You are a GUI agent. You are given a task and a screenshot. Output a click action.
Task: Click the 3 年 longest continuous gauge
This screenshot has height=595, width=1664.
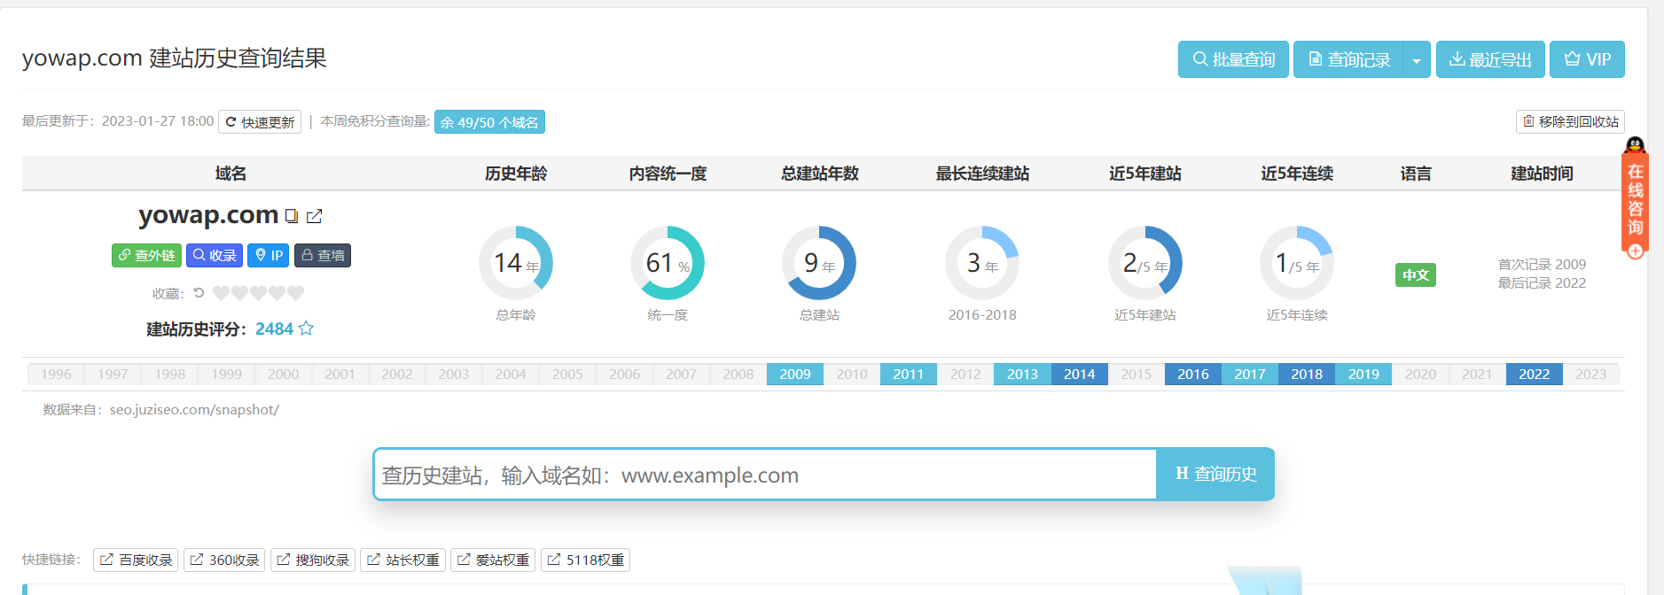[x=982, y=263]
